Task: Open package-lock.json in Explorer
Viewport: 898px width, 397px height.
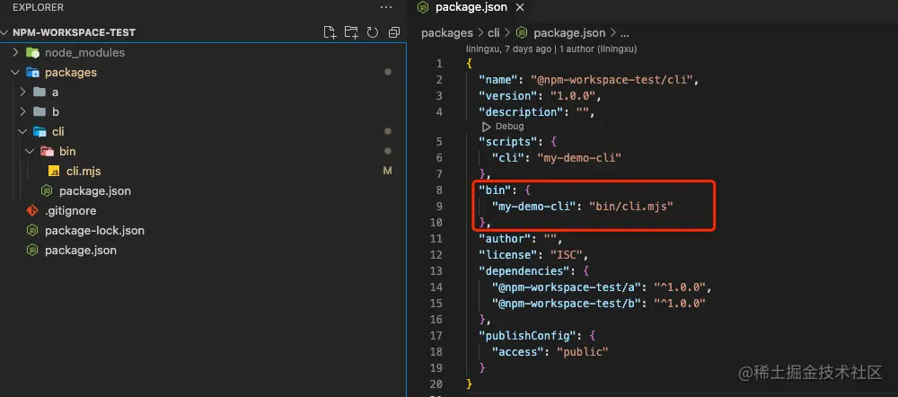Action: (x=94, y=231)
